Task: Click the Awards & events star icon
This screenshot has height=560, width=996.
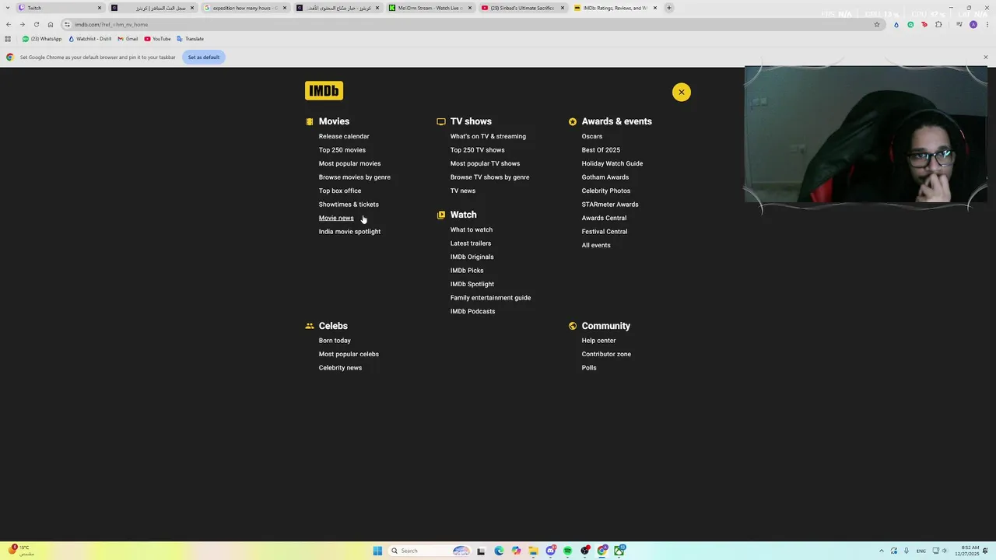Action: click(573, 121)
